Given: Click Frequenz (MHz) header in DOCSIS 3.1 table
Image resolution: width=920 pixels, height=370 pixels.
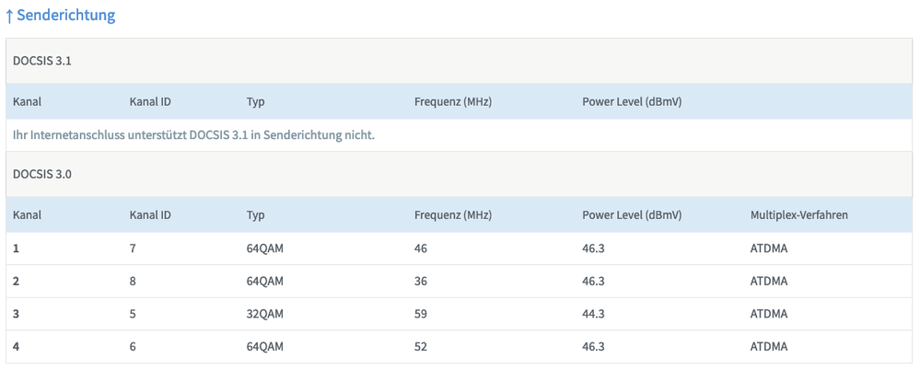Looking at the screenshot, I should (452, 101).
